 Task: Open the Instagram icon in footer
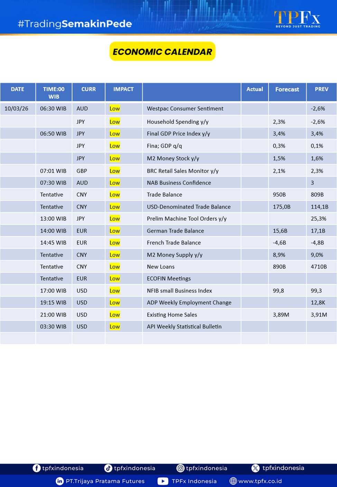[x=180, y=468]
